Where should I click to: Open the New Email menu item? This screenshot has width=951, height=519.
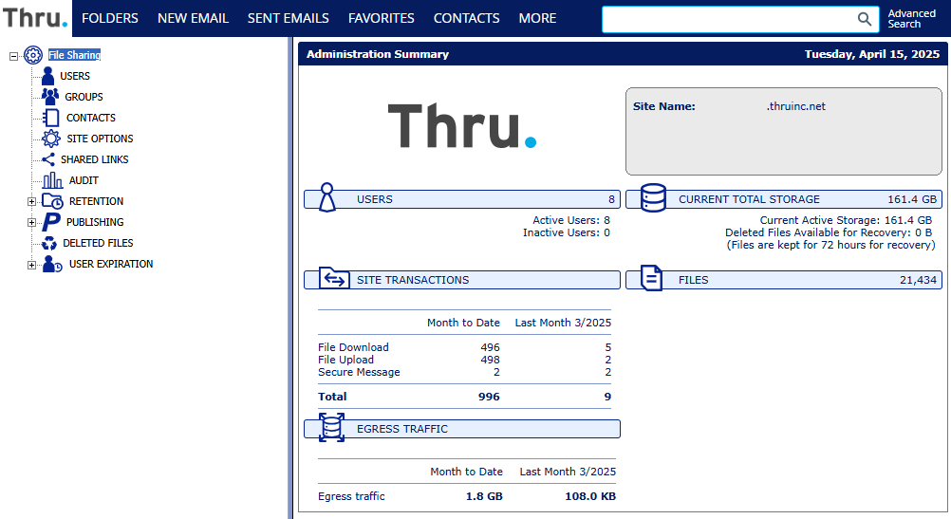193,18
